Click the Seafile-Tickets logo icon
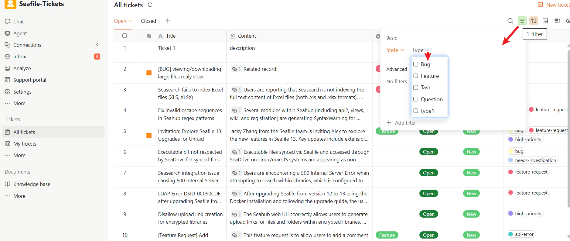 pyautogui.click(x=10, y=4)
